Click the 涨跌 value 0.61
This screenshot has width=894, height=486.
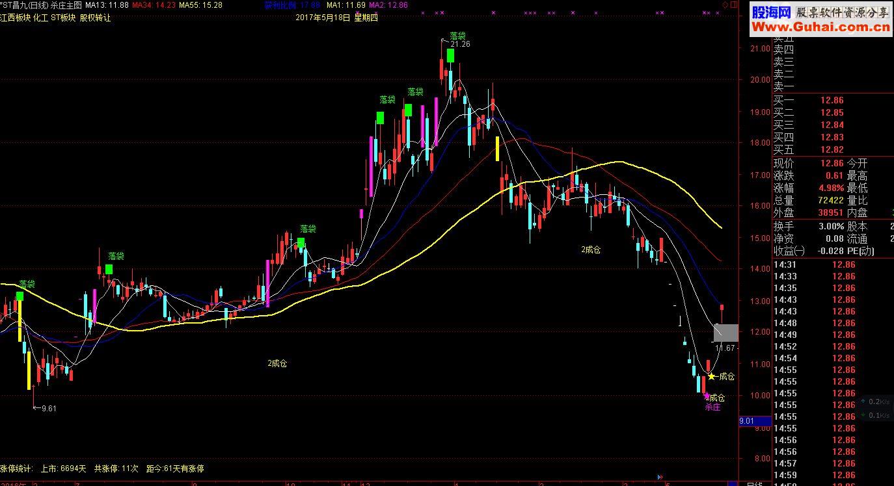click(834, 176)
